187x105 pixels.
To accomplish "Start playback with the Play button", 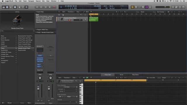I will tap(50, 7).
